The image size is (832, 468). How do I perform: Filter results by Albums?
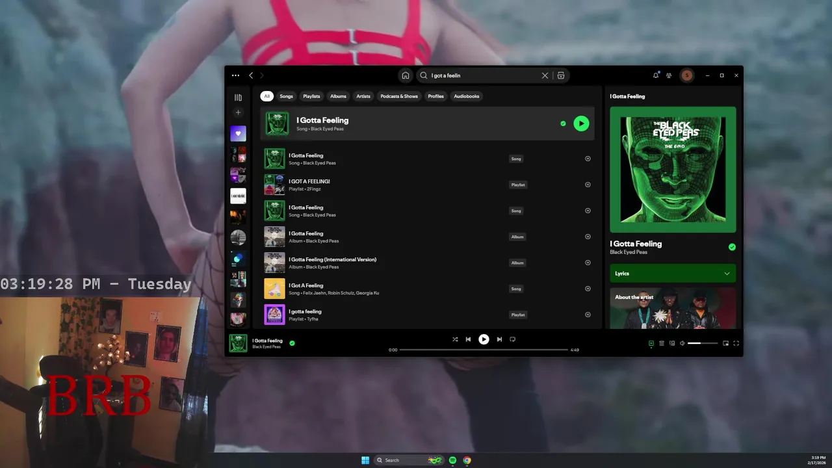(x=338, y=96)
